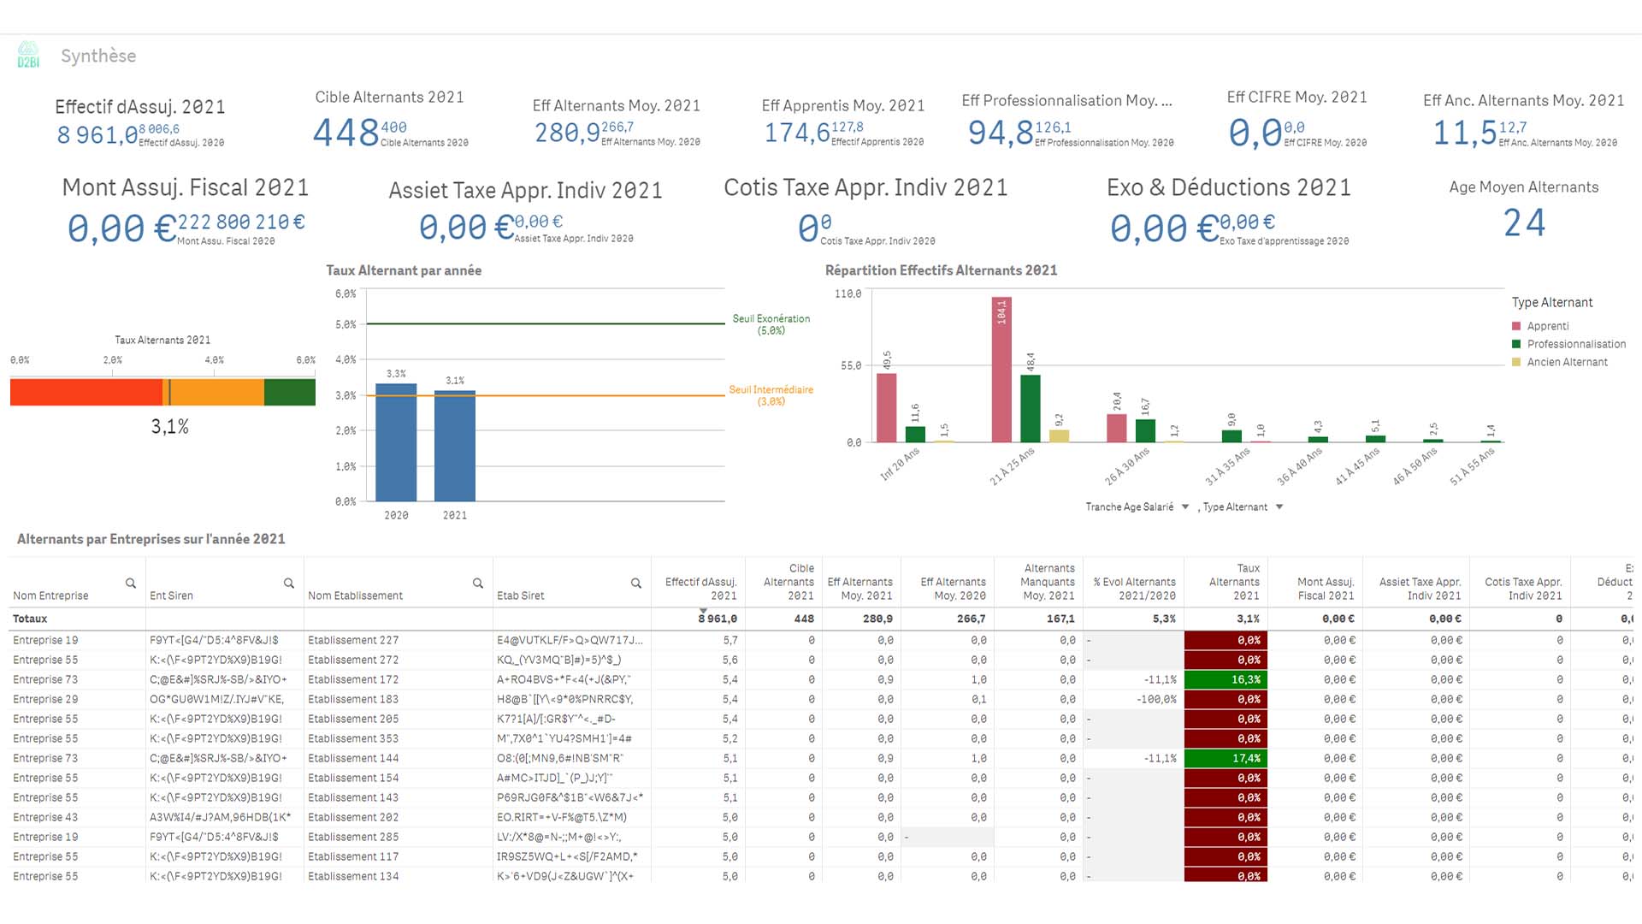Select Entreprise 19 Etablissement 227 row
The width and height of the screenshot is (1642, 924).
pyautogui.click(x=353, y=640)
